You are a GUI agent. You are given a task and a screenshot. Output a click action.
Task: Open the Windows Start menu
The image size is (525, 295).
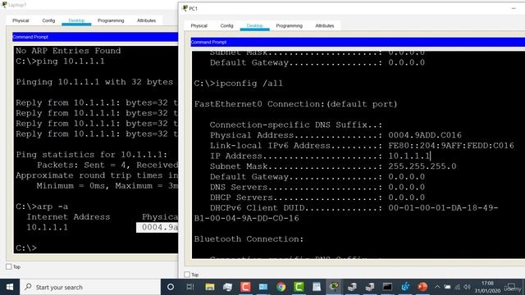(x=10, y=287)
